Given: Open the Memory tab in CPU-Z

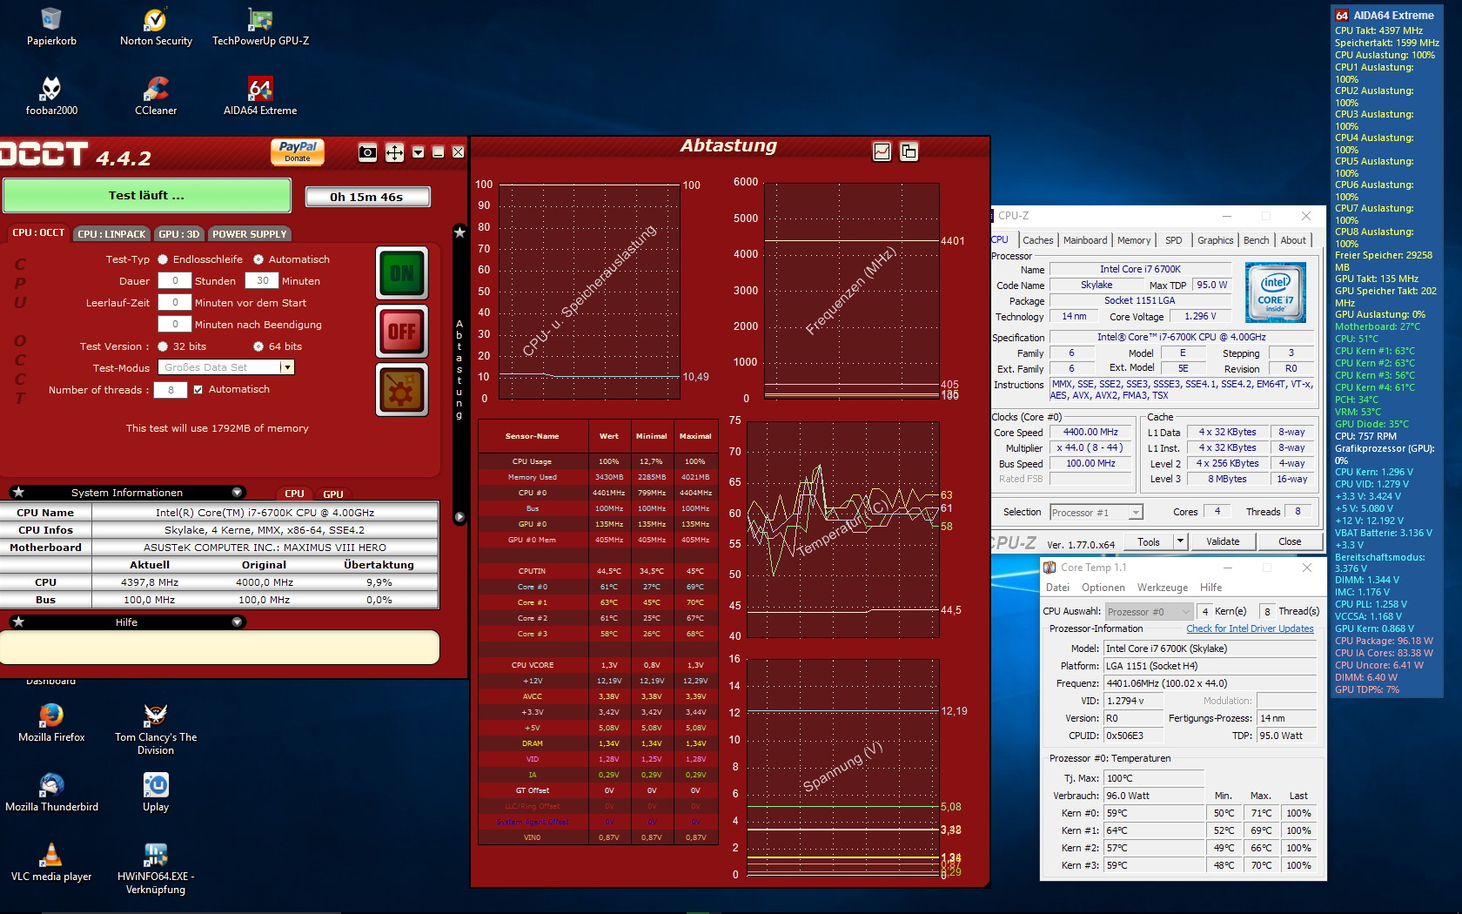Looking at the screenshot, I should pos(1133,240).
